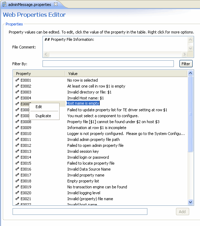This screenshot has width=200, height=226.
Task: Select value 'Invalid login or password'
Action: 88,157
